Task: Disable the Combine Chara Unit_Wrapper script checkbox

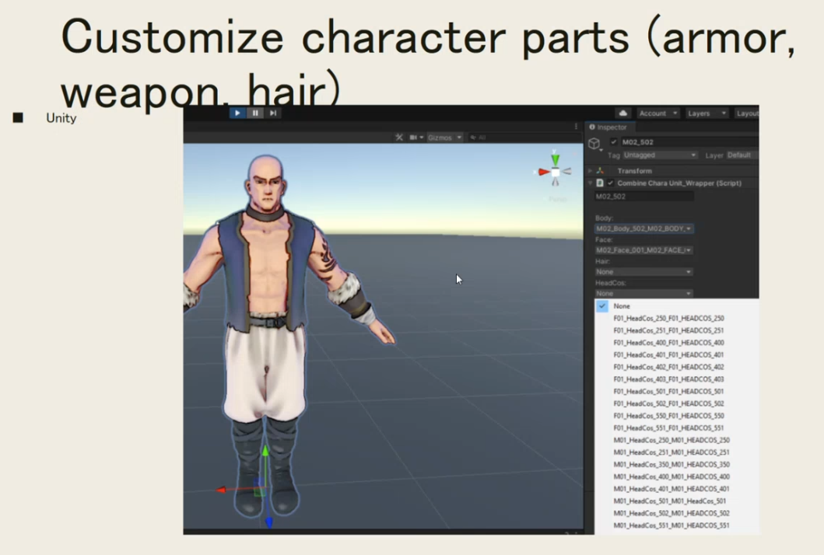Action: [x=610, y=183]
